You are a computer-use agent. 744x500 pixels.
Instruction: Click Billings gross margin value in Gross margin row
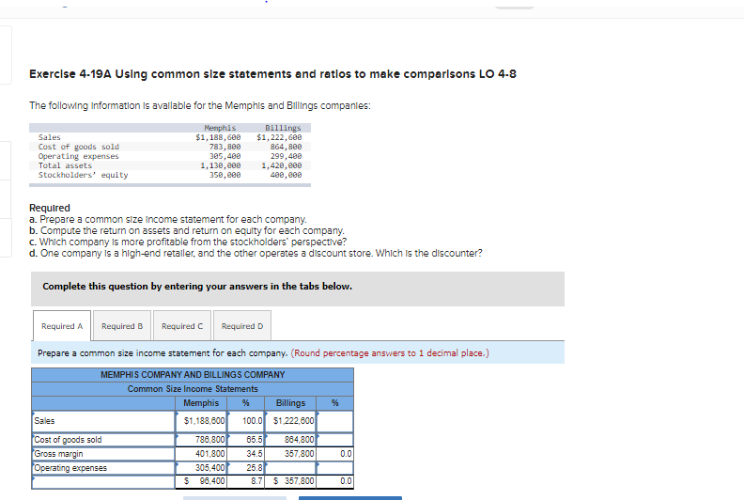[x=290, y=454]
